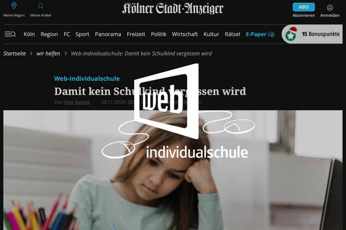The width and height of the screenshot is (346, 230).
Task: Open the Köln navigation section
Action: 29,34
